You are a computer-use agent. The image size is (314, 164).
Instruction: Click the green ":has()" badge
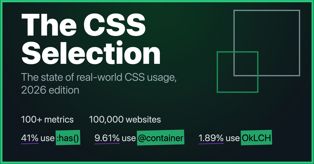[68, 138]
